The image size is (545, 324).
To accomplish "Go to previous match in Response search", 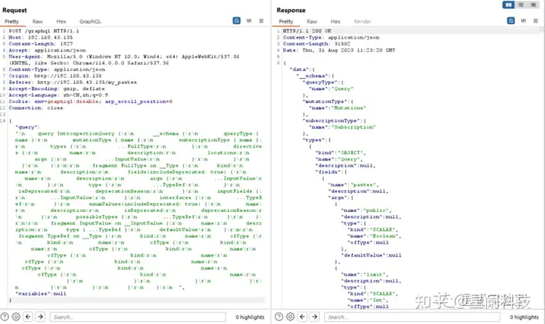I will 302,316.
